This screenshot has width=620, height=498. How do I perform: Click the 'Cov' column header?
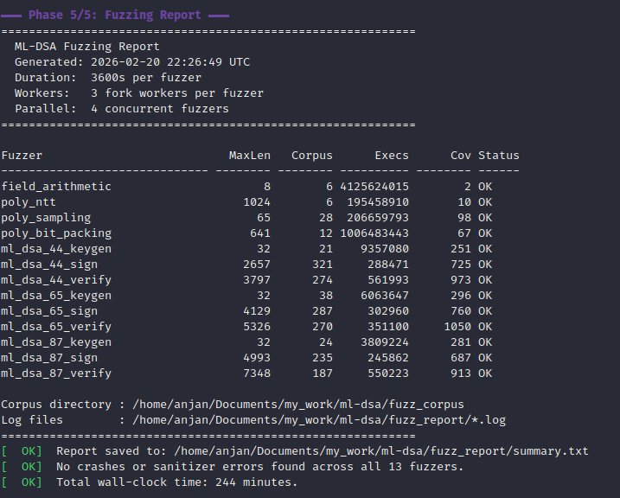[461, 156]
